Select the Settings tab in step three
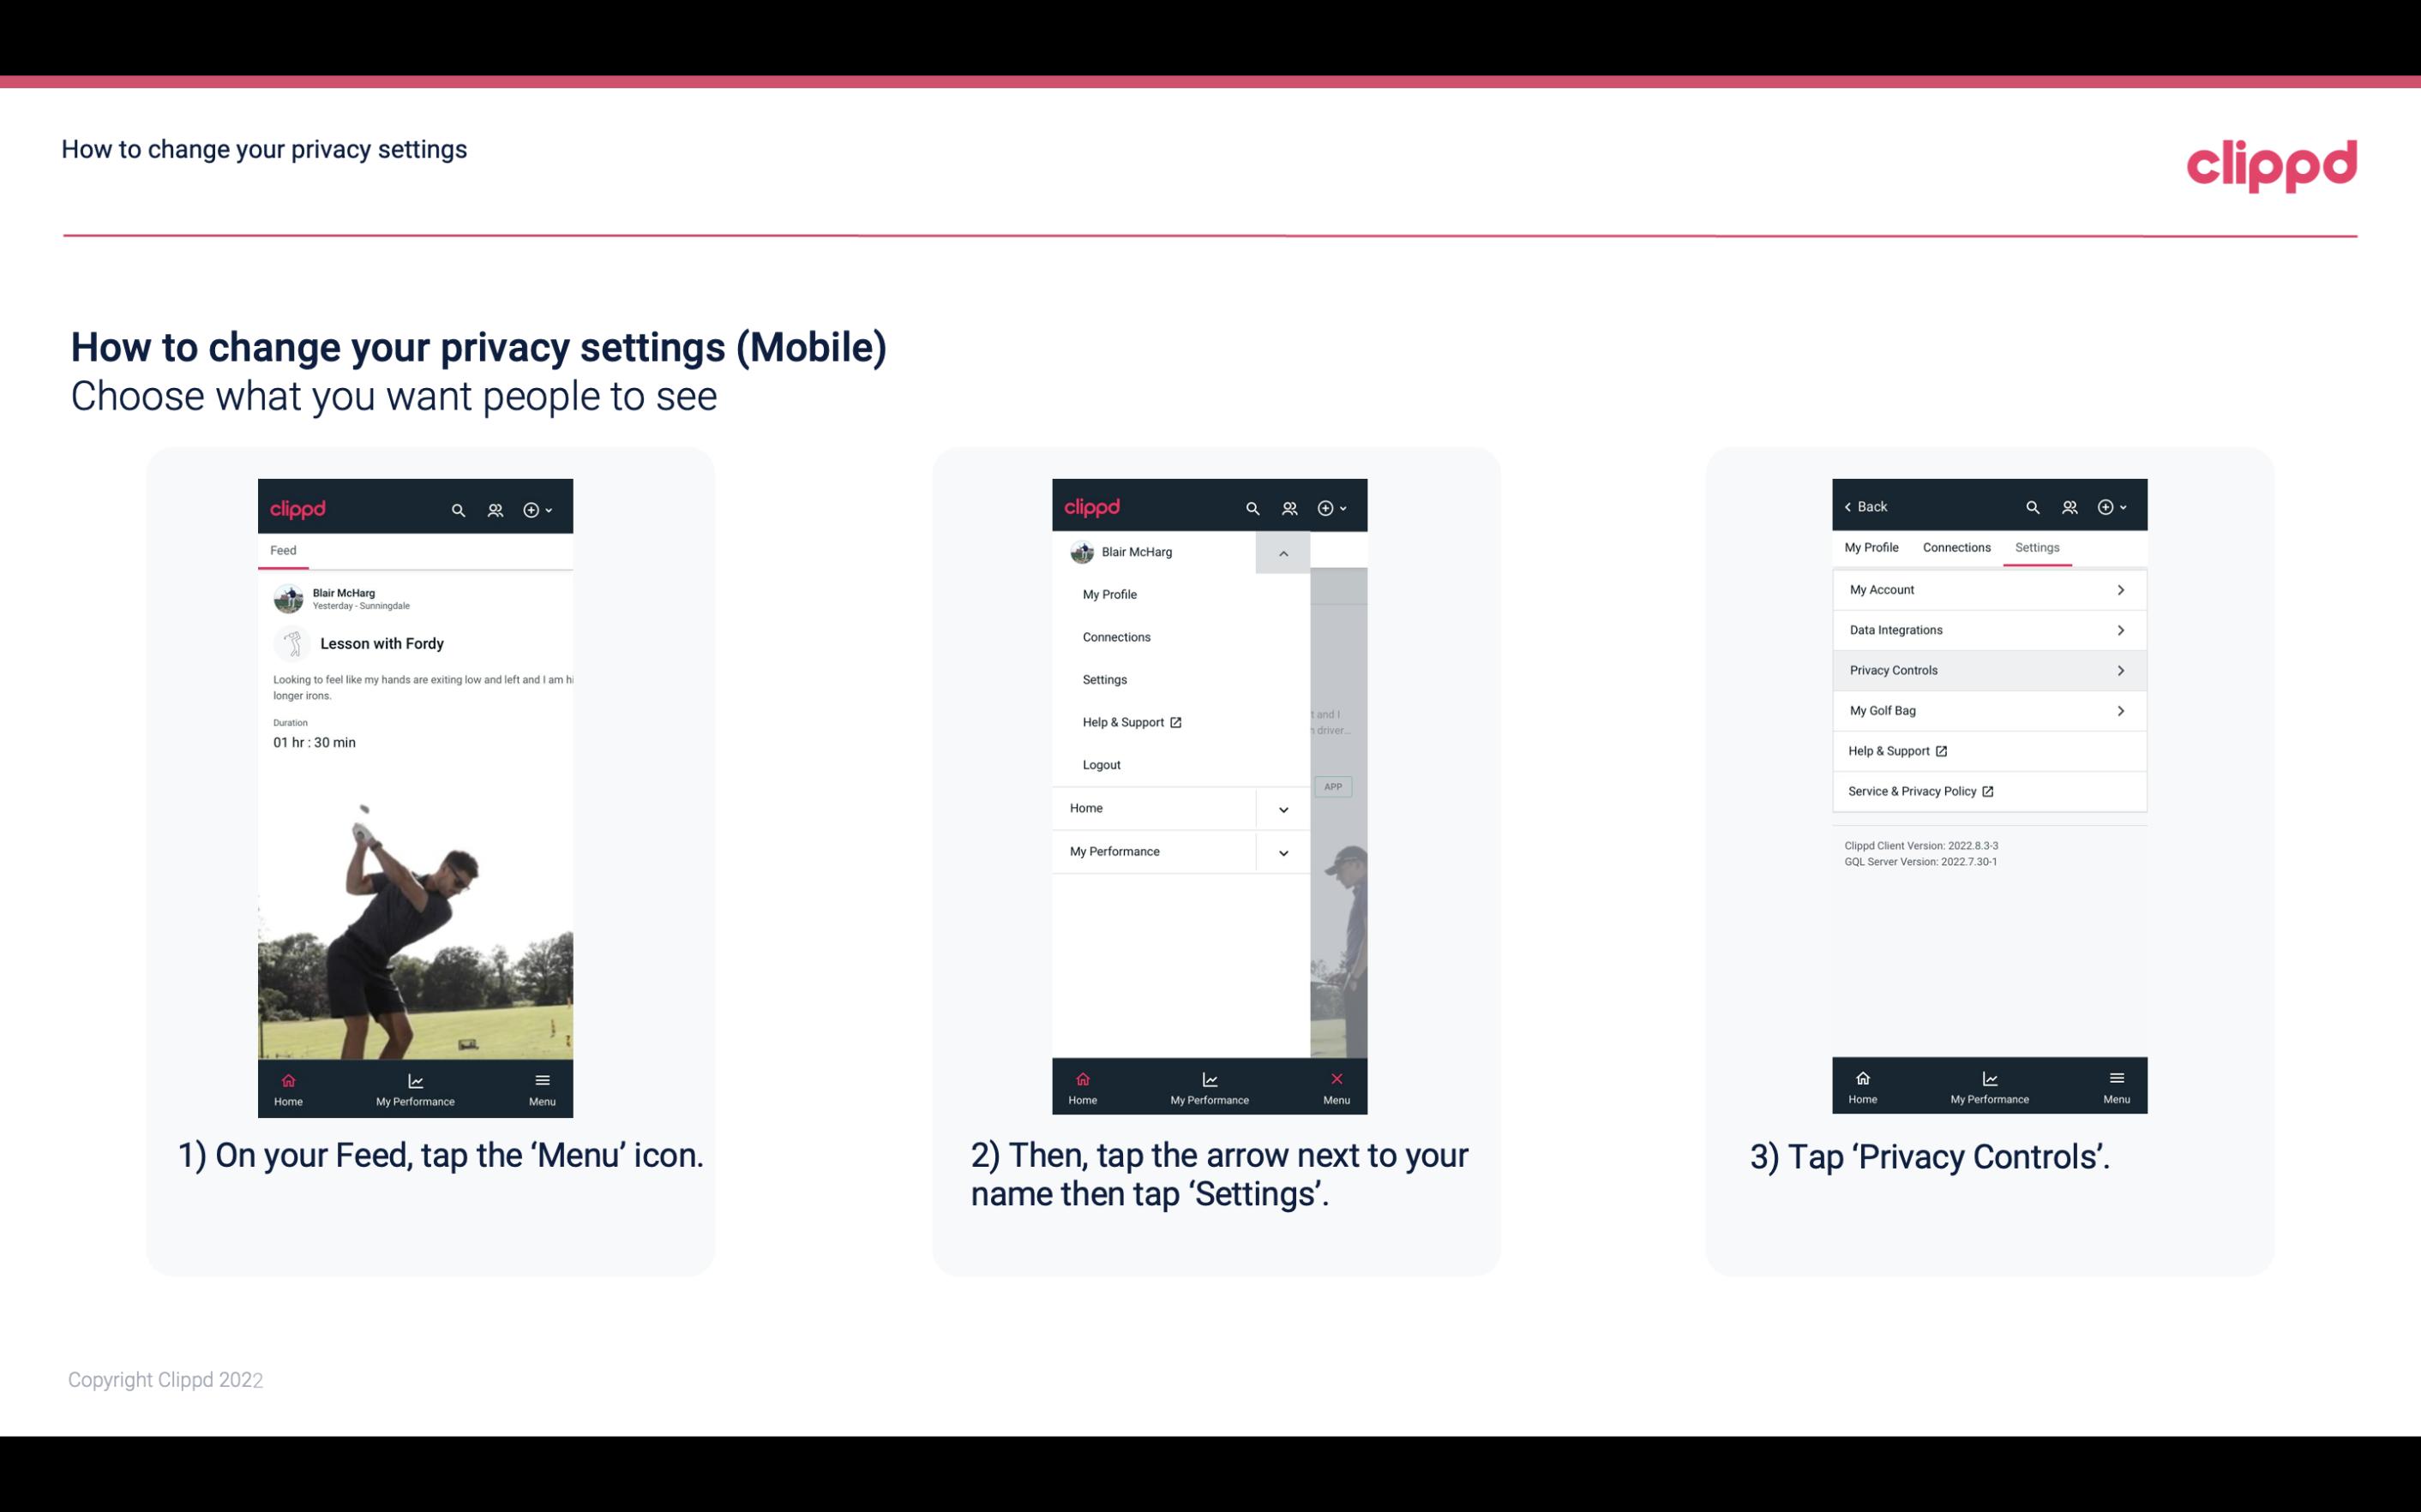This screenshot has width=2421, height=1512. tap(2036, 547)
